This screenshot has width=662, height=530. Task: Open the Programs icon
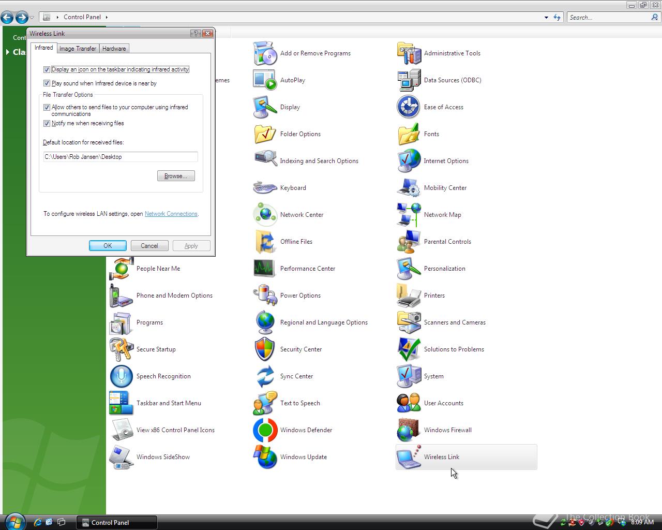(122, 322)
